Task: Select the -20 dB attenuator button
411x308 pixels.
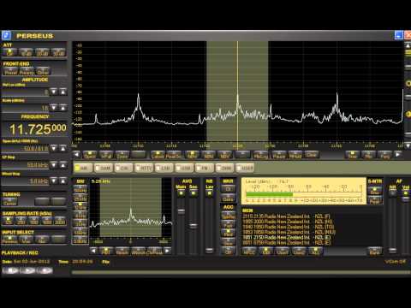Action: (x=42, y=52)
